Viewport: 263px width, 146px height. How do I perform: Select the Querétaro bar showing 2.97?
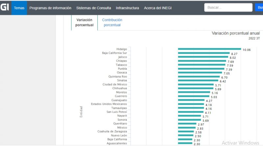pos(187,124)
